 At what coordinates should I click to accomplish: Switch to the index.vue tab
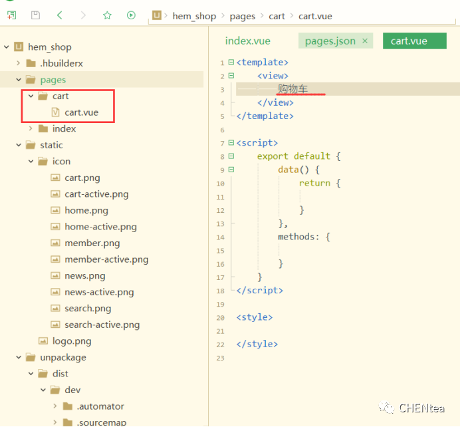coord(247,41)
